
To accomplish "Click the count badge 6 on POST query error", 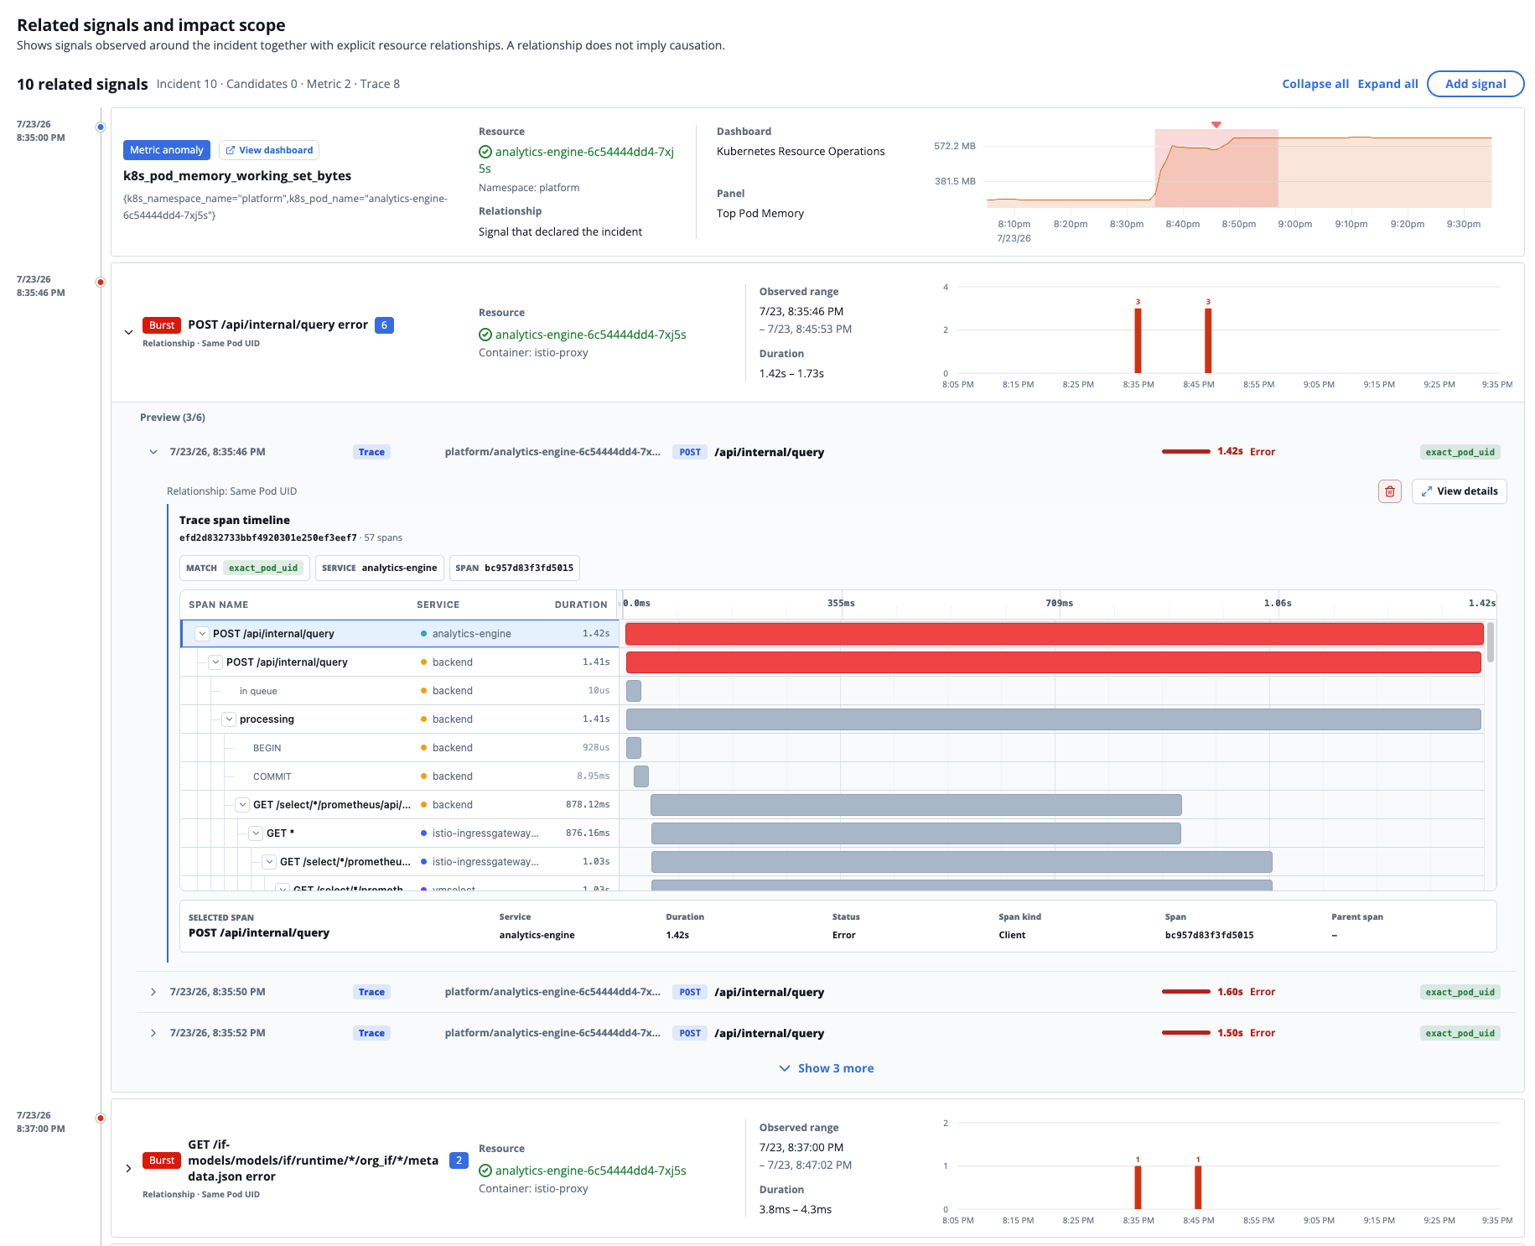I will click(384, 325).
